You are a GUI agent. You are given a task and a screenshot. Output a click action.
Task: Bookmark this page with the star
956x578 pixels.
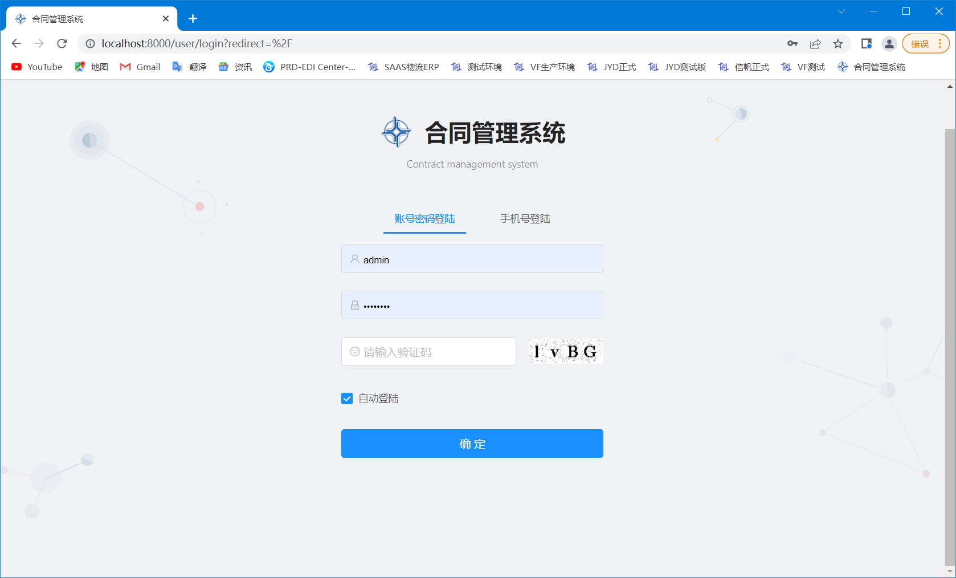click(x=838, y=43)
